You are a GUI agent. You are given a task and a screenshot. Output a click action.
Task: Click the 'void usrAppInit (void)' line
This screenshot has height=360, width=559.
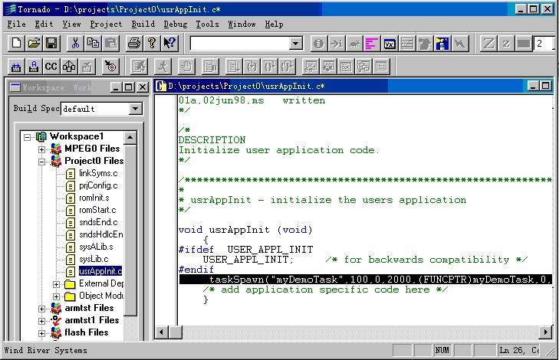click(245, 230)
